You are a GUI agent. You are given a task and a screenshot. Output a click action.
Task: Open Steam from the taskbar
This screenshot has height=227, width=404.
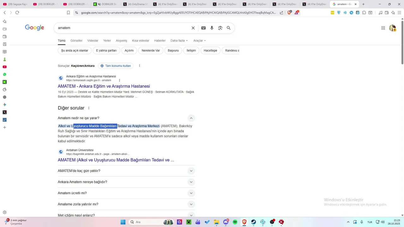tap(253, 222)
